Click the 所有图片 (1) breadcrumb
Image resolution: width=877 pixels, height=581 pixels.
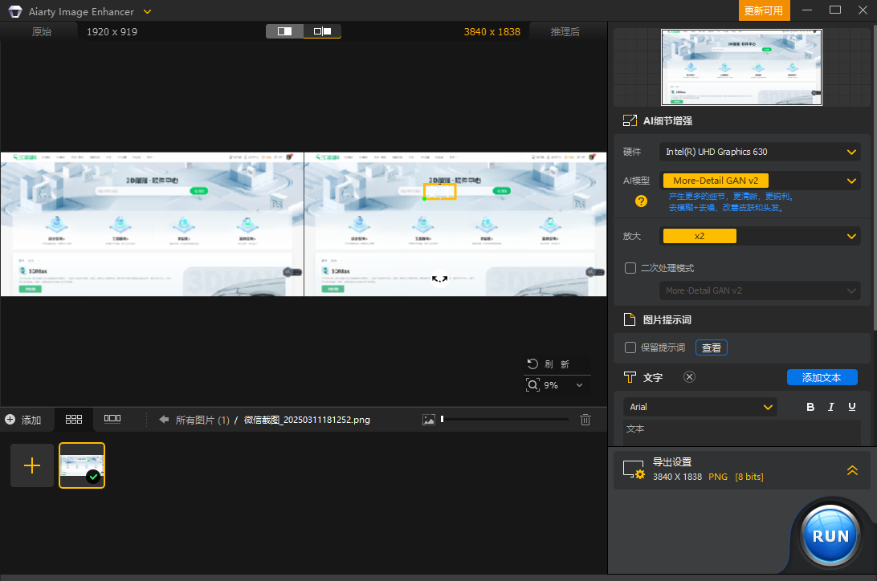click(202, 421)
